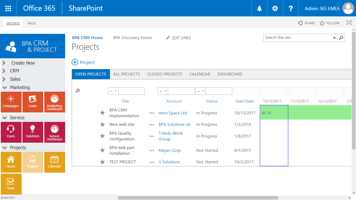Click the plus icon to add a Project
The width and height of the screenshot is (356, 200).
point(75,62)
